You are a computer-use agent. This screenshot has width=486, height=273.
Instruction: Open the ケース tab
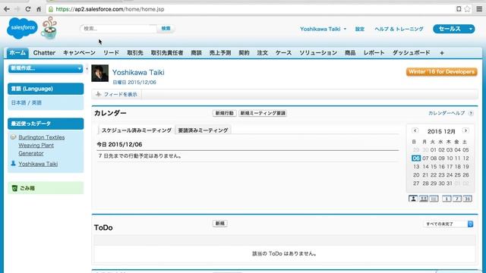click(283, 53)
